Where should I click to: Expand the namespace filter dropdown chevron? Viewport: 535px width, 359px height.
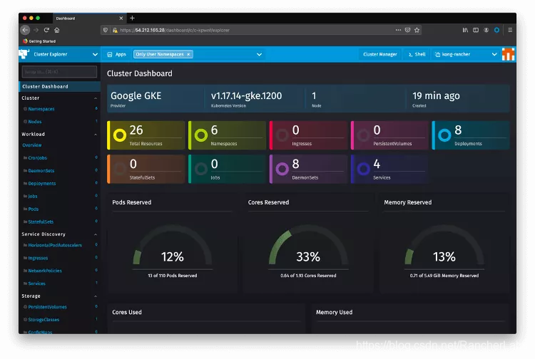tap(260, 55)
